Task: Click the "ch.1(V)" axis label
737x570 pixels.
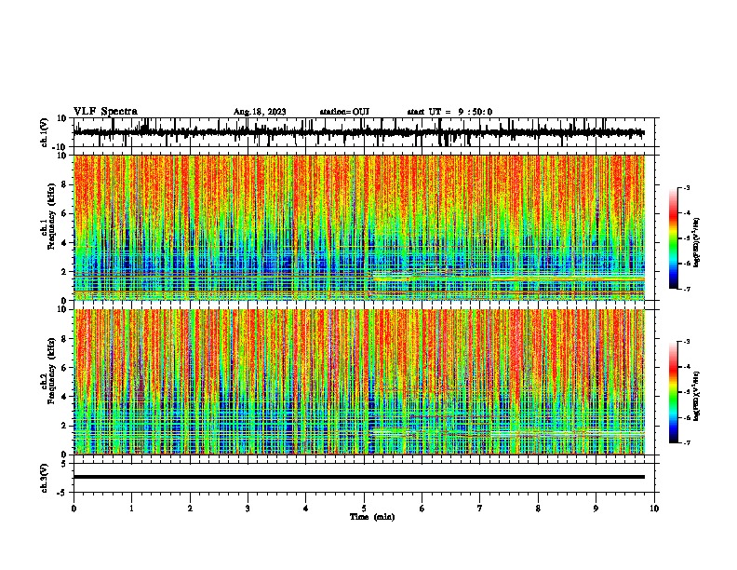Action: (x=45, y=132)
